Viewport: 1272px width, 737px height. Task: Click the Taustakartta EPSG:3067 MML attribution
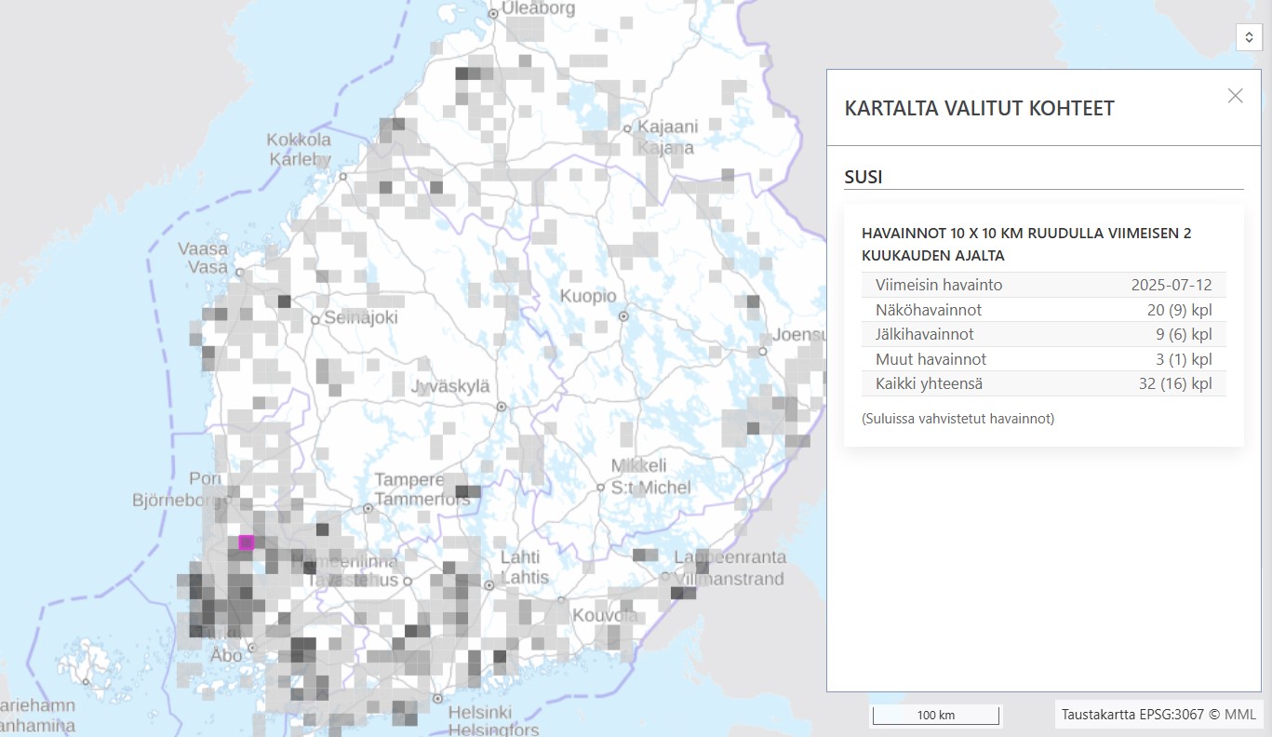pyautogui.click(x=1159, y=715)
